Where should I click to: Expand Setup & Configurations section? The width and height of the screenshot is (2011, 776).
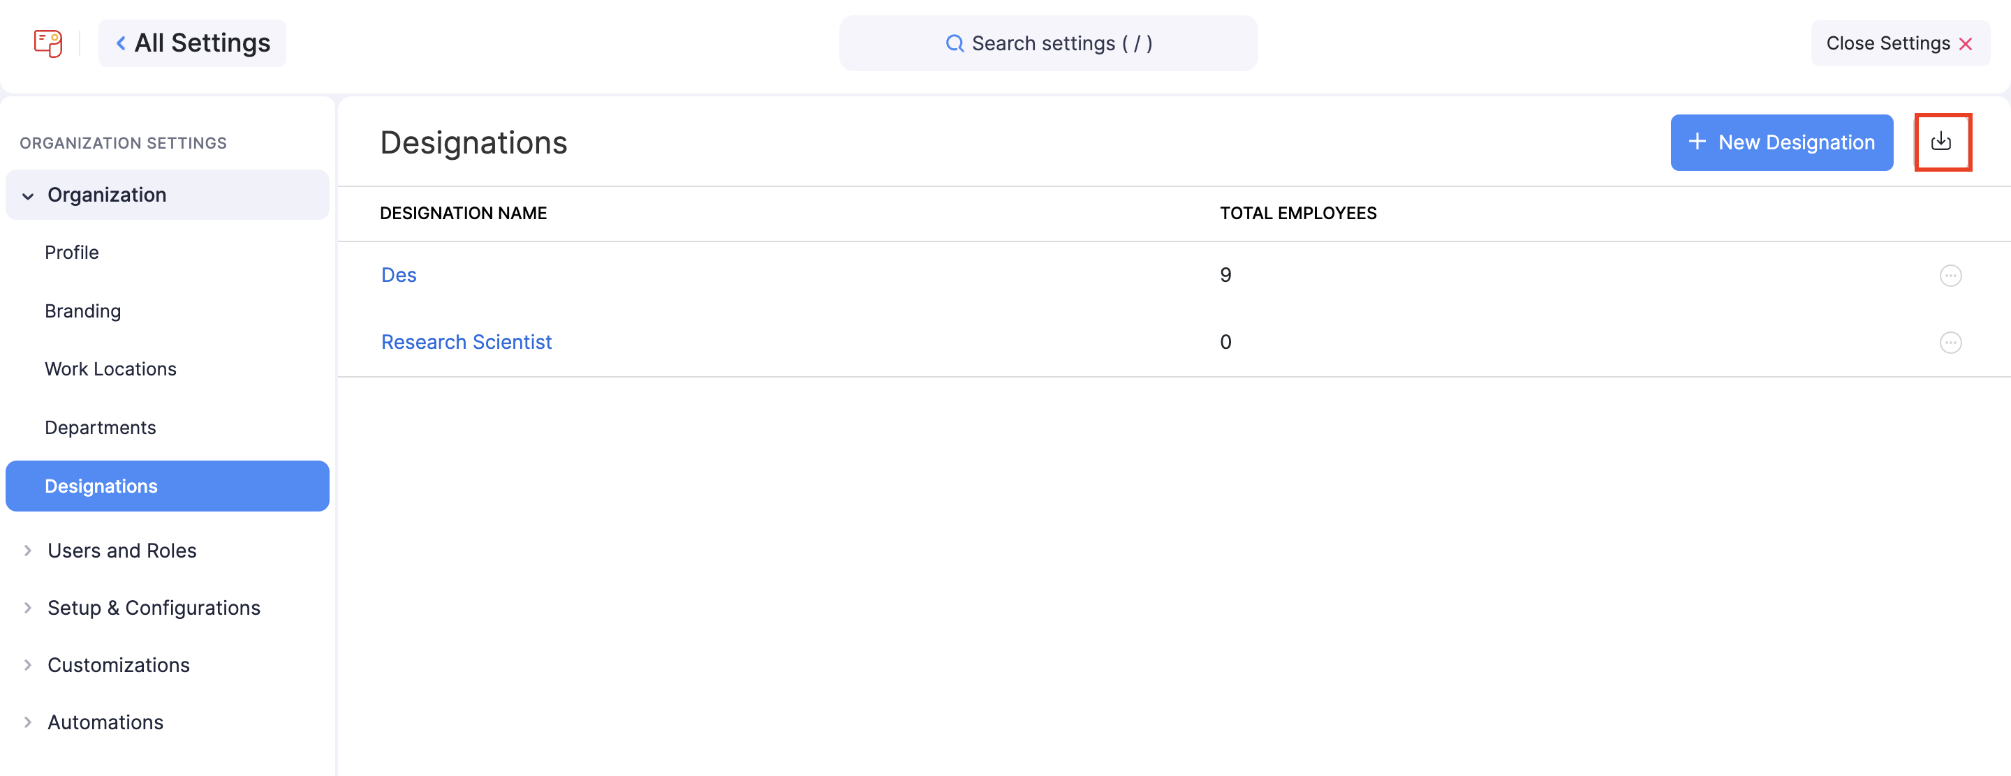tap(28, 608)
